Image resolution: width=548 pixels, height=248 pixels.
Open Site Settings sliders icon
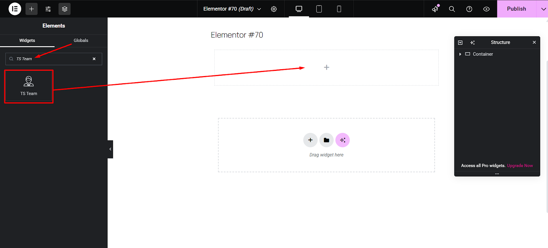pos(48,9)
